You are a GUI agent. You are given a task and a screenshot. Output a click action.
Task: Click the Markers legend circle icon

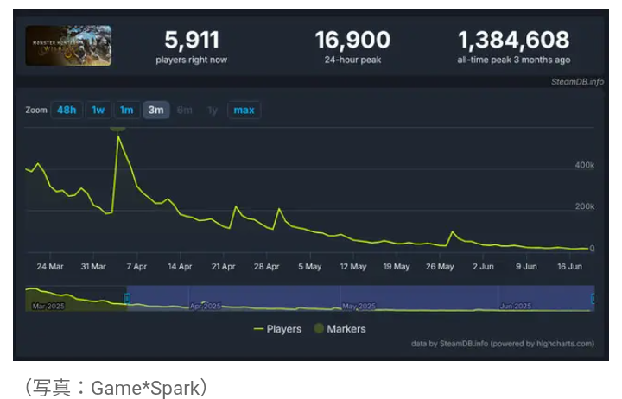[x=317, y=329]
